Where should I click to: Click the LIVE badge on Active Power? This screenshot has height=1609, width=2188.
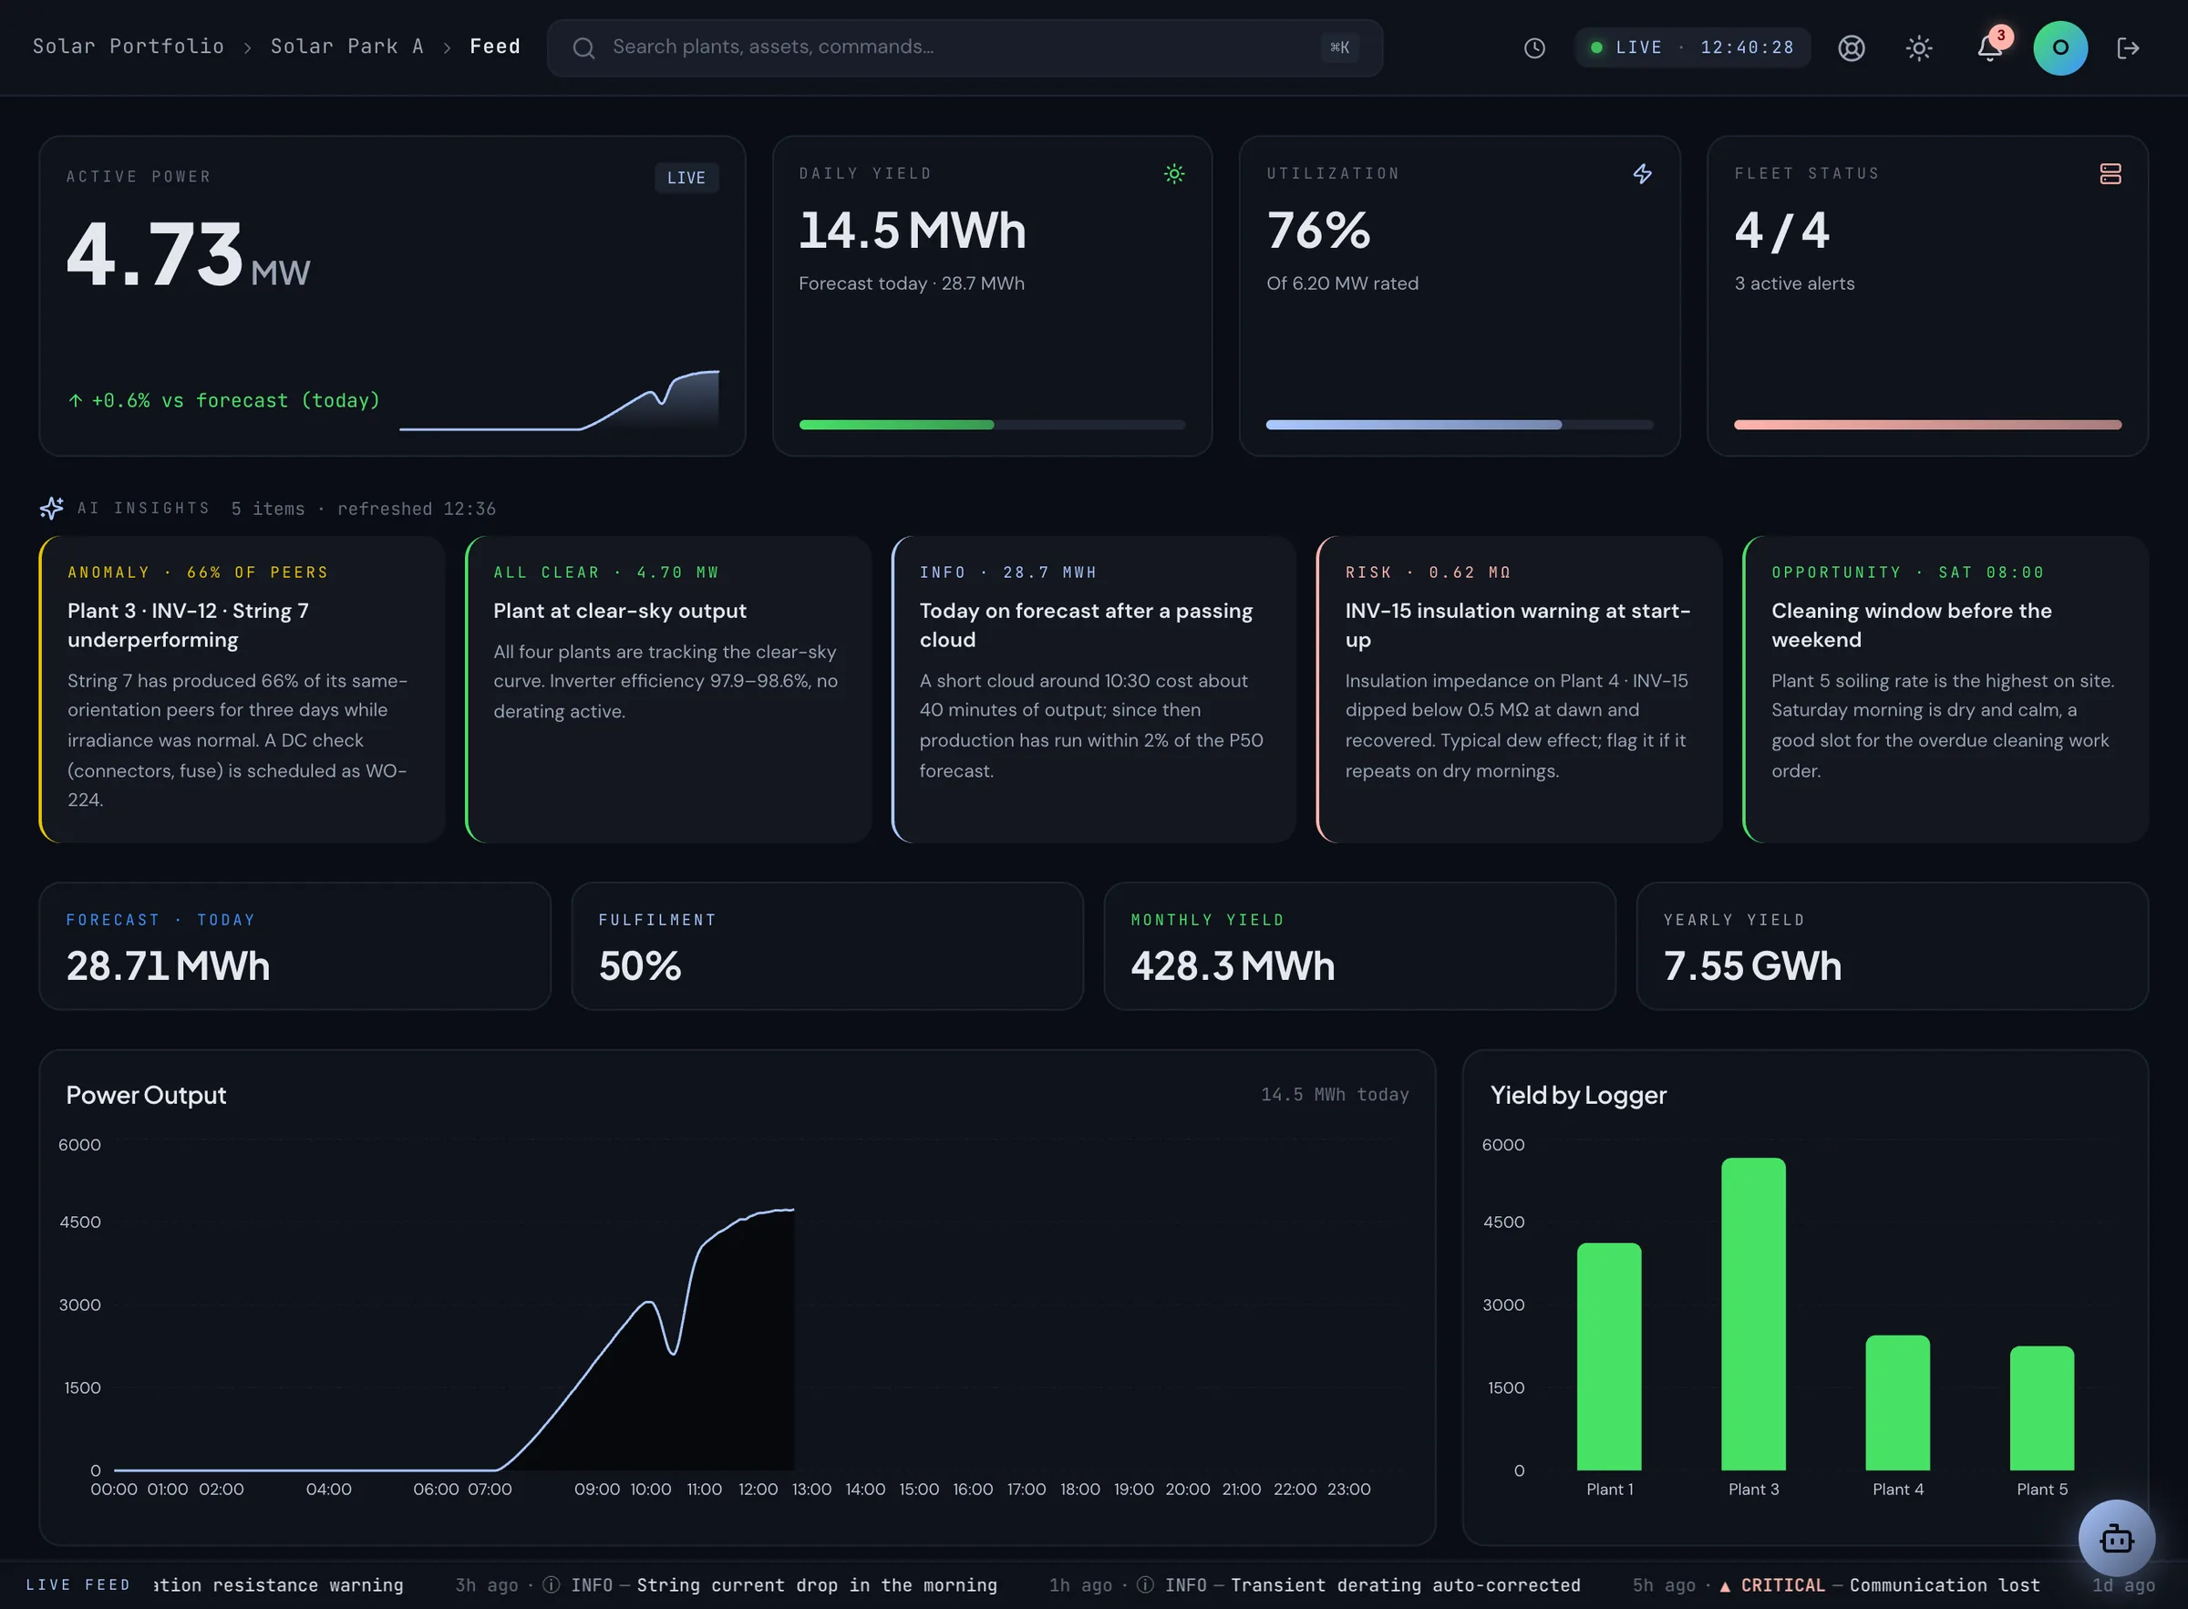pos(686,179)
